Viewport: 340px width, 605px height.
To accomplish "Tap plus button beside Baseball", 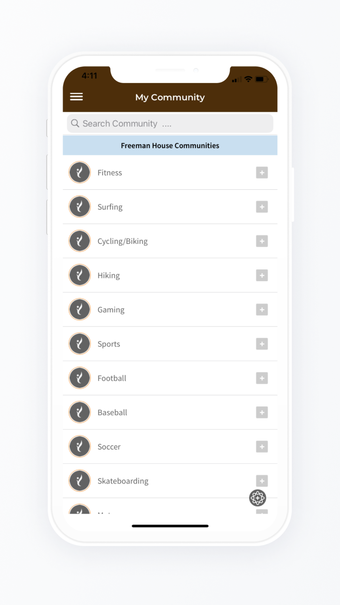I will pos(262,412).
